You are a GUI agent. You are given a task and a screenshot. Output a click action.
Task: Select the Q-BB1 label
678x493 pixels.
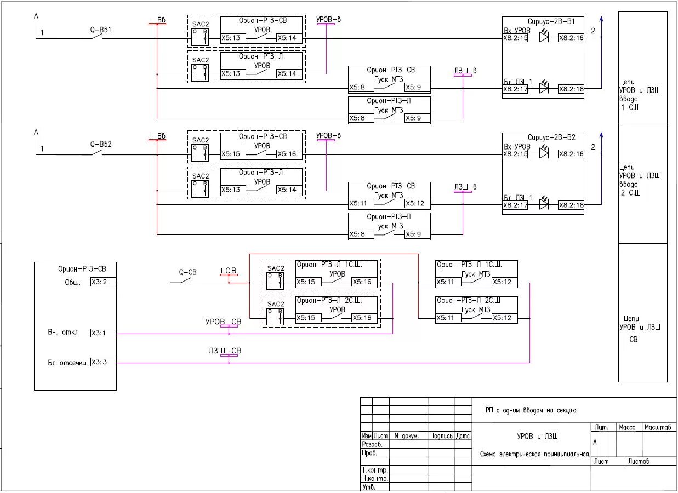click(100, 29)
